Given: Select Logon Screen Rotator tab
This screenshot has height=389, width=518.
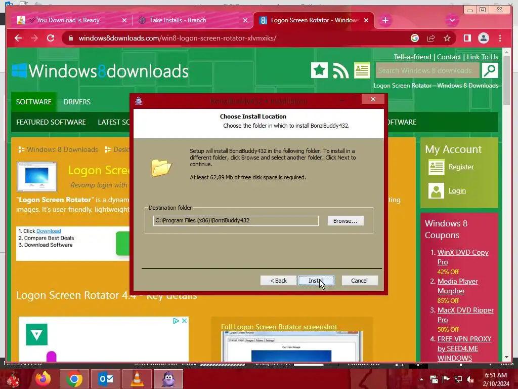Looking at the screenshot, I should 314,20.
